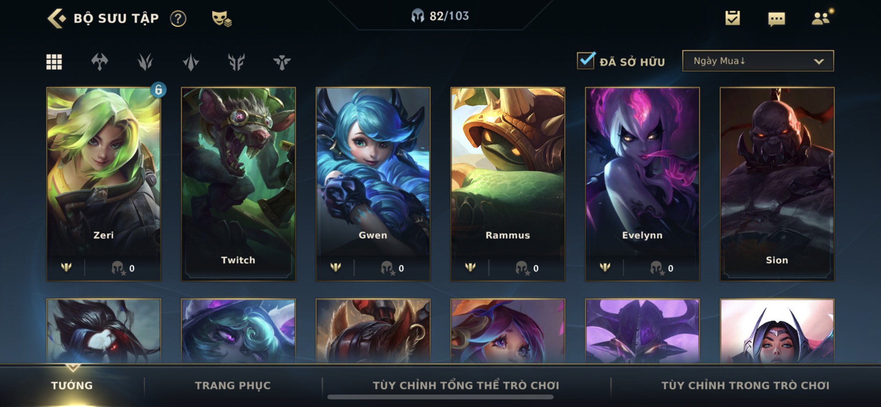
Task: Select the all-champions grid filter icon
Action: point(54,62)
